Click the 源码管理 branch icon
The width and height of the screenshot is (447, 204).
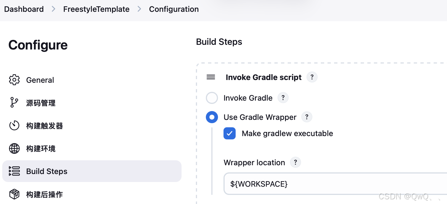(14, 102)
